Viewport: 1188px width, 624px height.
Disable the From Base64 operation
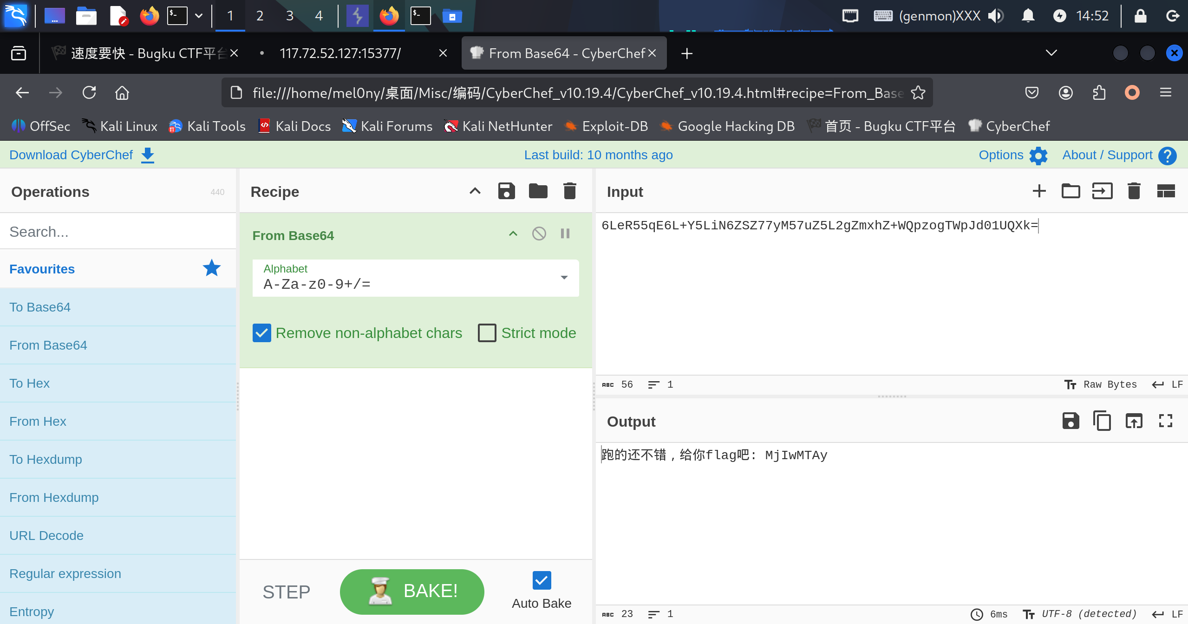(x=539, y=234)
